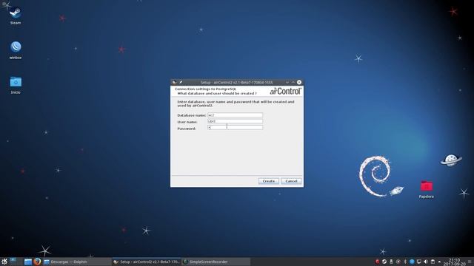Click the display monitor tray icon

coord(419,262)
